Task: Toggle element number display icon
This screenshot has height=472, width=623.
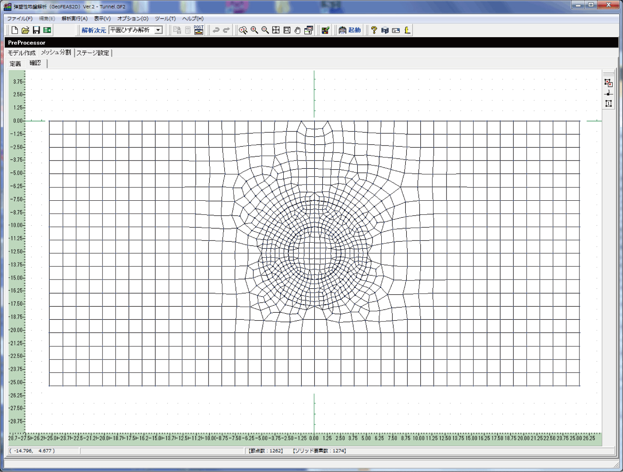Action: click(608, 103)
